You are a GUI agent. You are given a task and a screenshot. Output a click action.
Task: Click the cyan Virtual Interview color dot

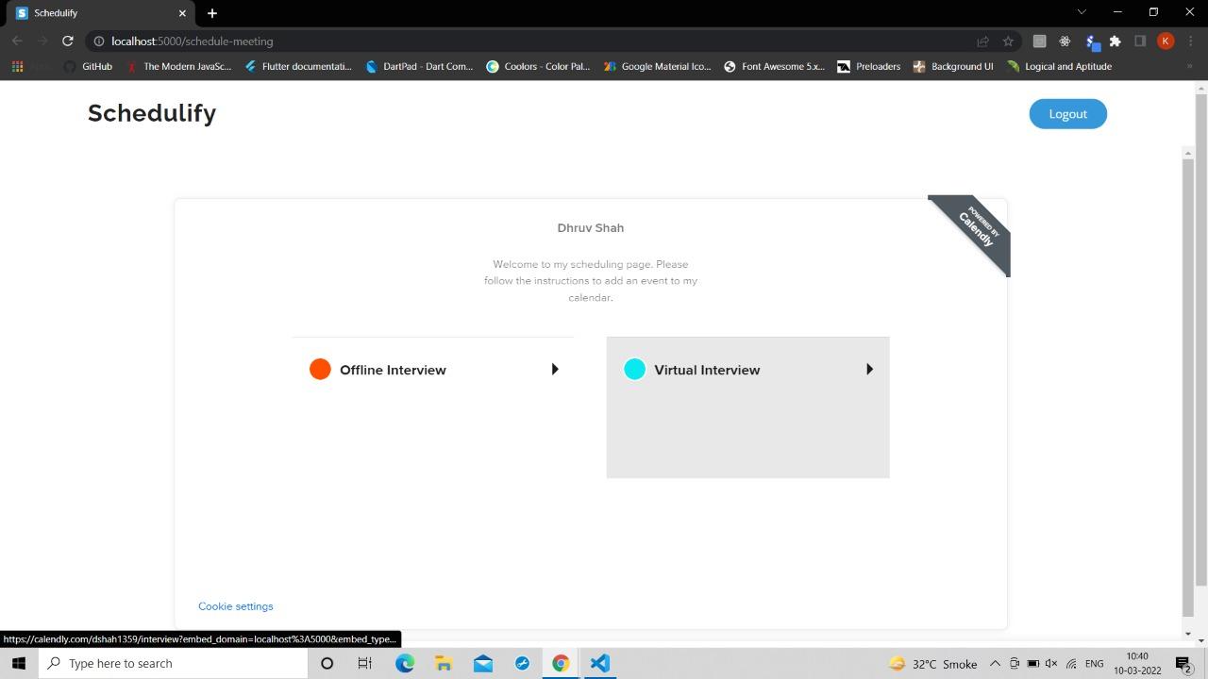click(634, 370)
